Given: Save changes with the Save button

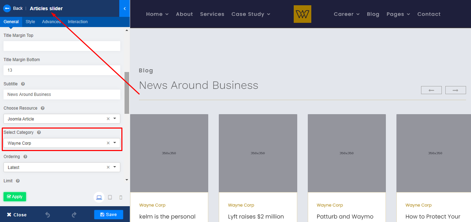Looking at the screenshot, I should tap(108, 215).
